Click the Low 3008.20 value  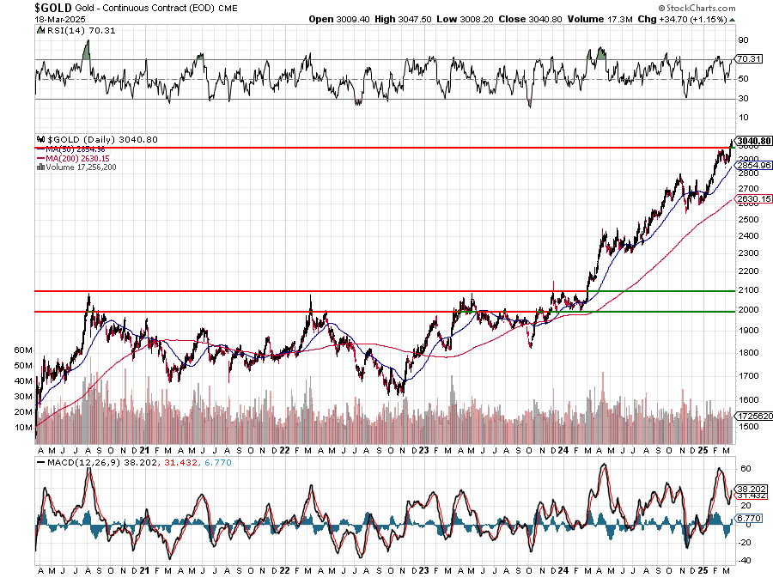tap(465, 19)
